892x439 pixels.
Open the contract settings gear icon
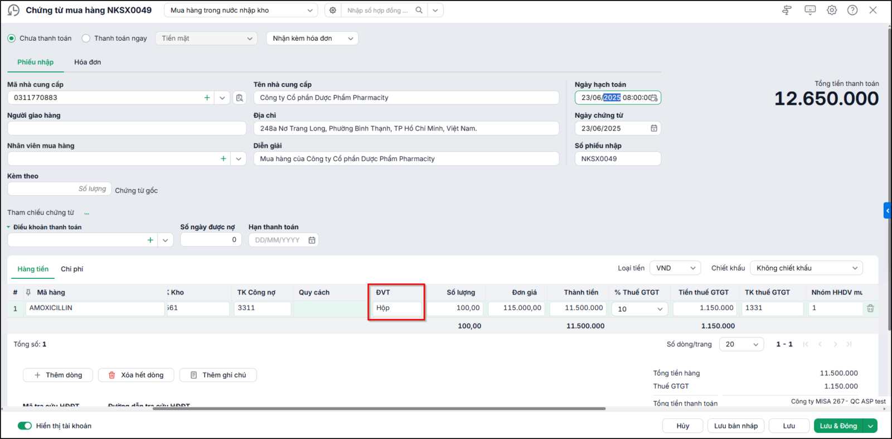(x=333, y=10)
